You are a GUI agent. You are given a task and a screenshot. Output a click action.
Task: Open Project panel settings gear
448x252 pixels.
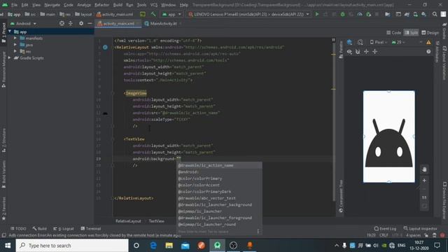click(81, 23)
